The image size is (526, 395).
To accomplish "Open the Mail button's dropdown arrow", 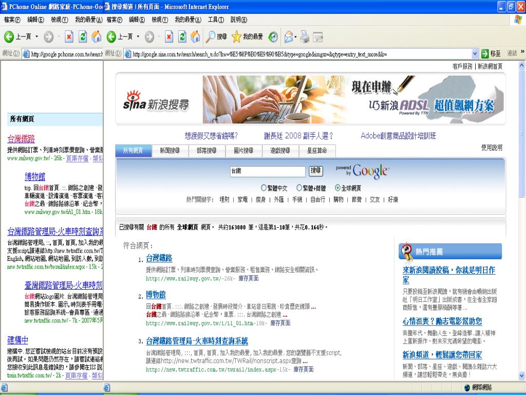I will [295, 37].
